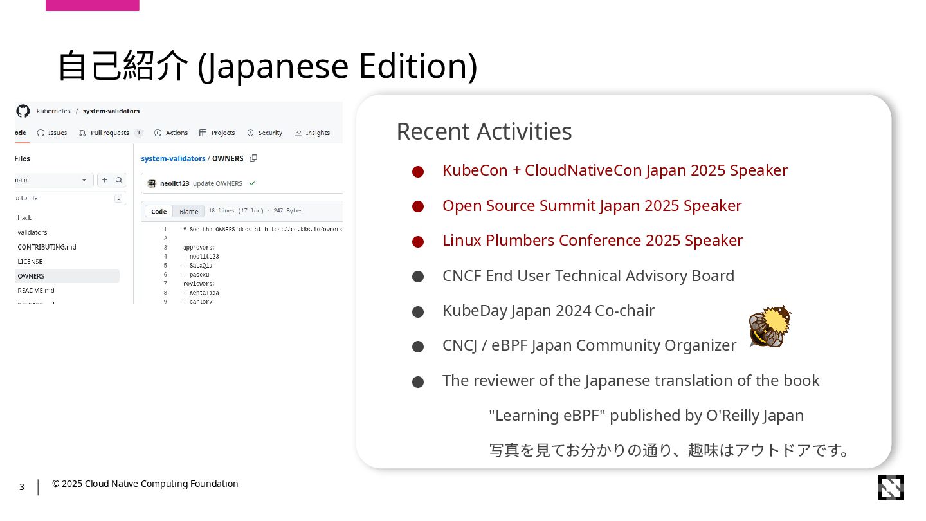Click the Insights tab graph icon
This screenshot has width=926, height=521.
pyautogui.click(x=298, y=133)
